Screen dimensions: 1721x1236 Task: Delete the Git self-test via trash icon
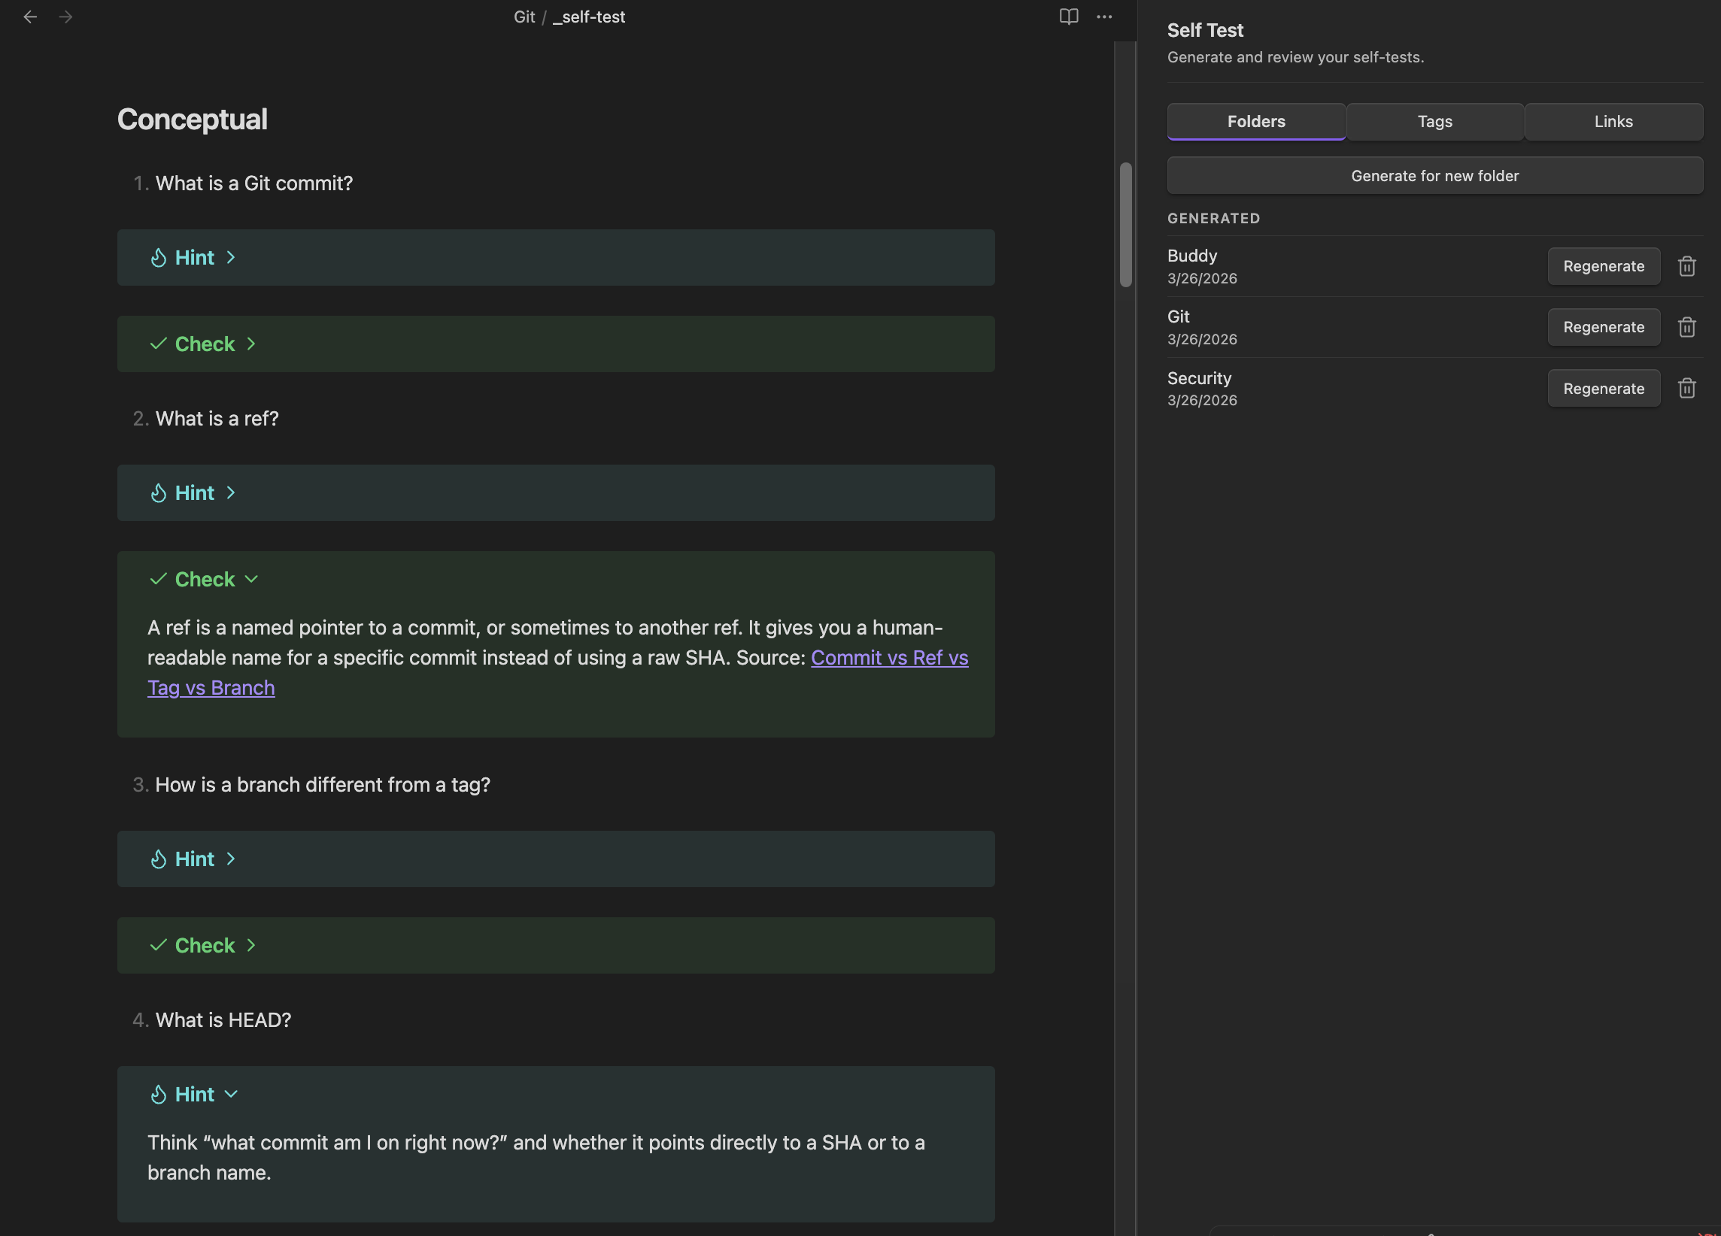coord(1686,327)
